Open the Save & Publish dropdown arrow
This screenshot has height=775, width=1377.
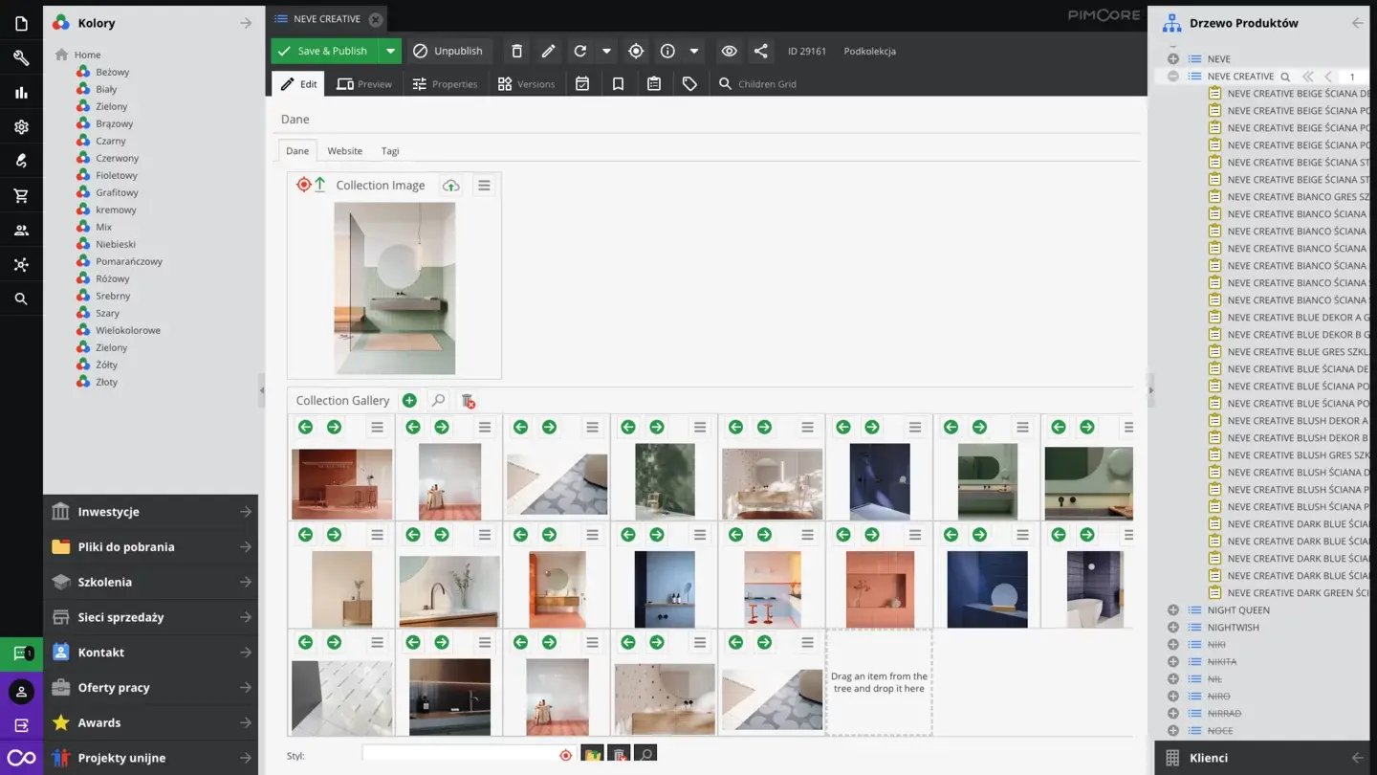point(390,52)
